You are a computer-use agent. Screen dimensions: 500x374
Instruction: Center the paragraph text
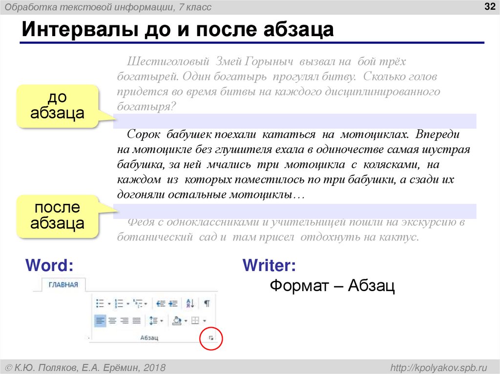coord(112,321)
